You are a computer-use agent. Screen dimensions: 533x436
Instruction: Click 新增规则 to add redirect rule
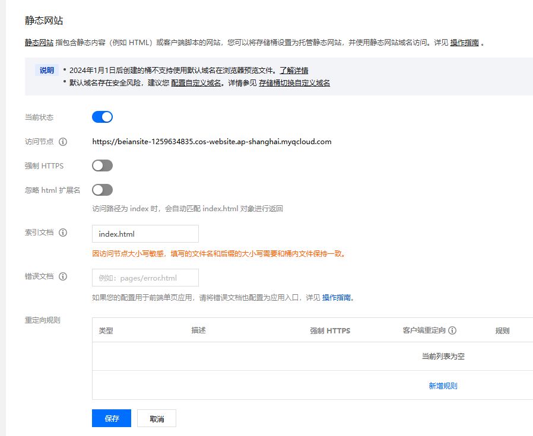443,386
